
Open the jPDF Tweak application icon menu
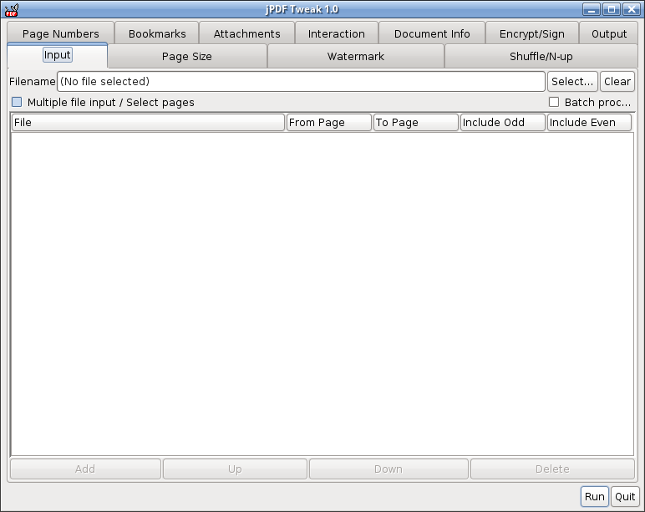pyautogui.click(x=11, y=9)
